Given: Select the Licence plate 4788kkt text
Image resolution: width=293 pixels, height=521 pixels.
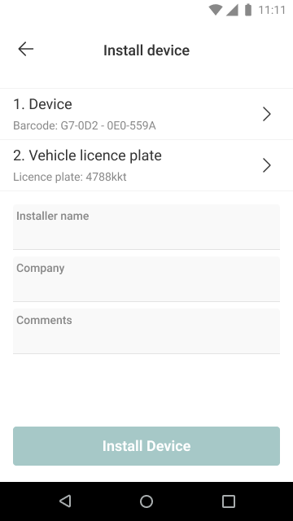Looking at the screenshot, I should click(70, 177).
